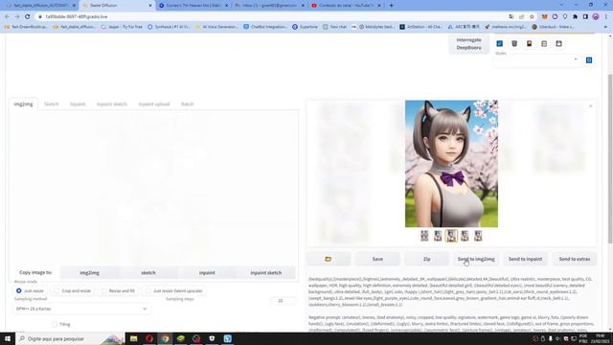This screenshot has height=345, width=613.
Task: Select Resize and fill radio option
Action: click(x=119, y=291)
